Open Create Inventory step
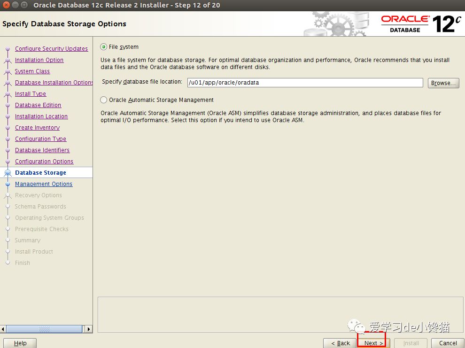Image resolution: width=465 pixels, height=348 pixels. click(38, 127)
